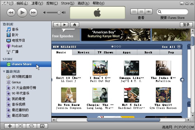Switch to the Apps tab
195x130 pixels.
(x=126, y=52)
